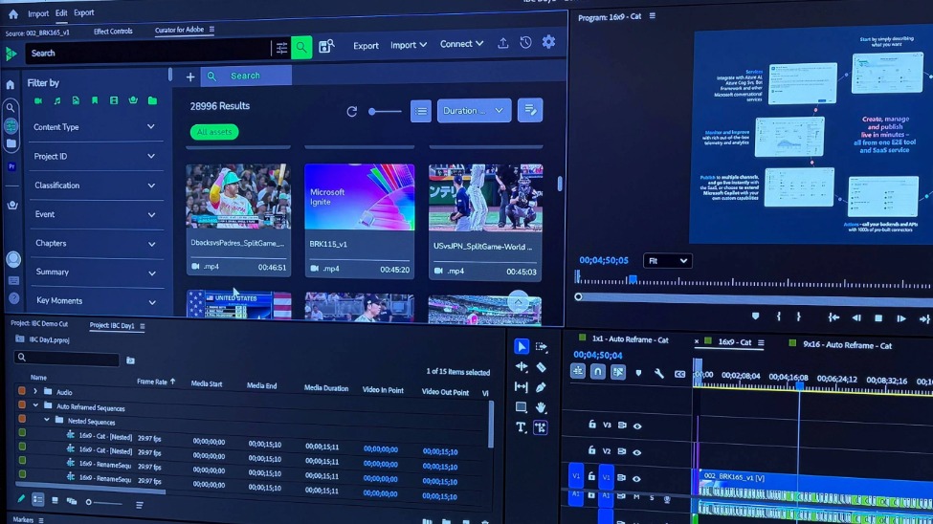Select the Pen tool

pos(541,387)
